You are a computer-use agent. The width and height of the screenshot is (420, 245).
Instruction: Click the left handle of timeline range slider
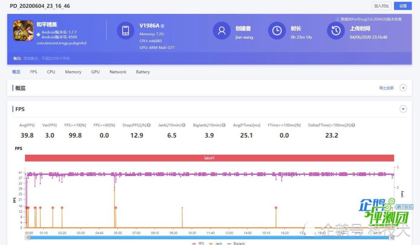point(28,237)
